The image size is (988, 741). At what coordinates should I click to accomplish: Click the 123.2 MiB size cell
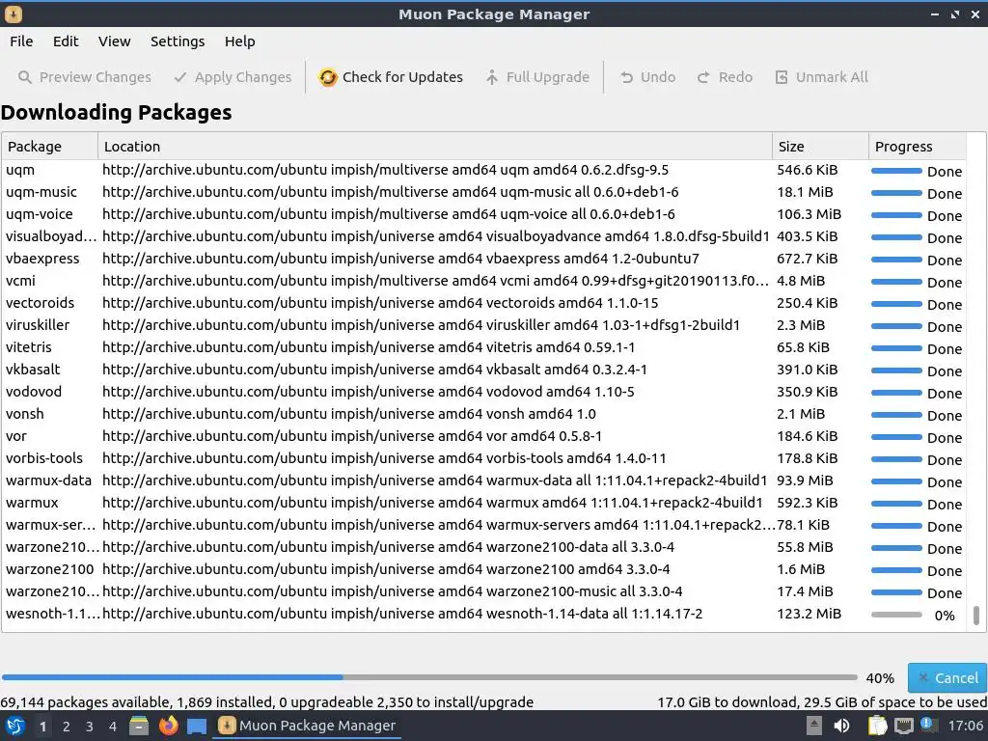pos(810,614)
